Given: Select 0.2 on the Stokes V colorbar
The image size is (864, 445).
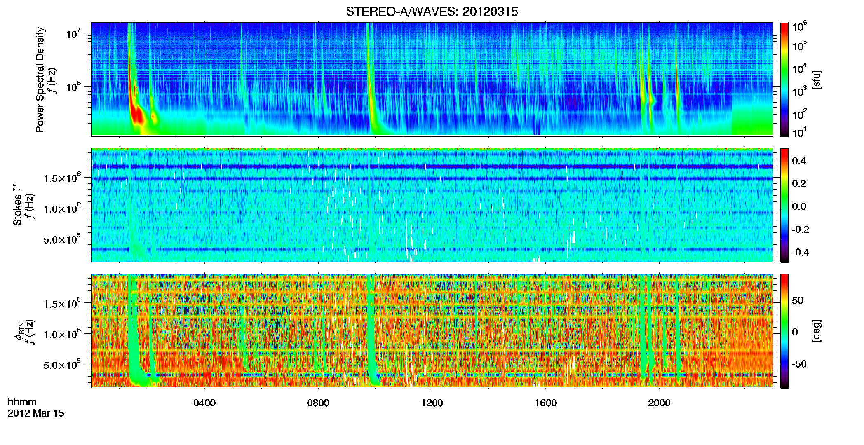Looking at the screenshot, I should 799,183.
